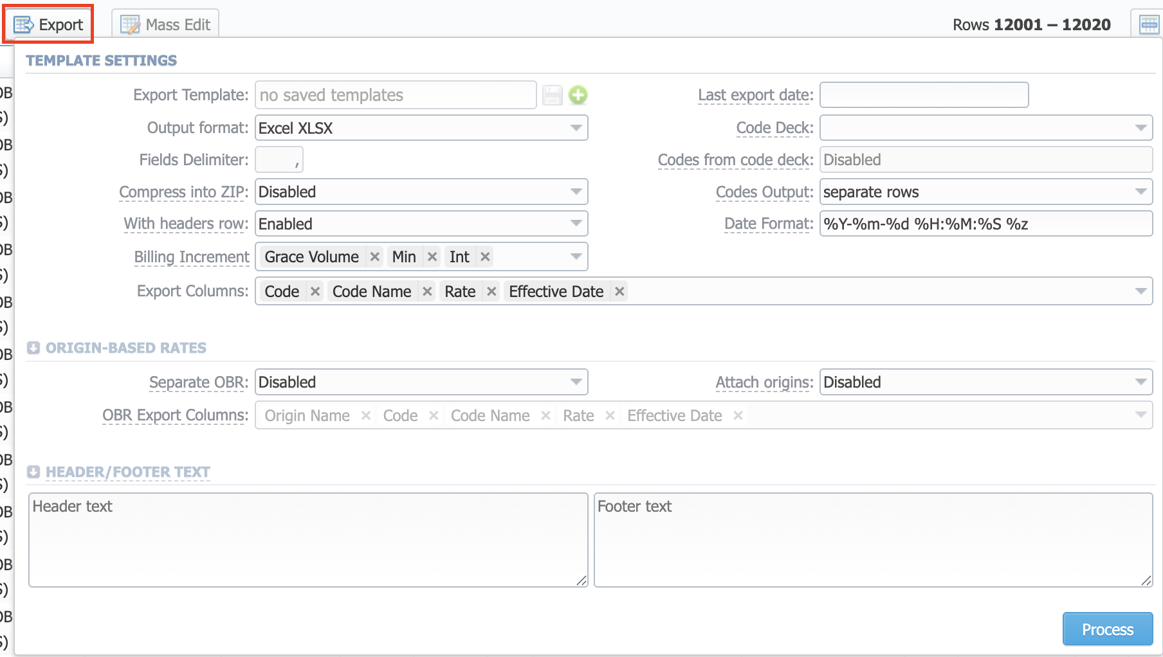Open the Output format dropdown
The height and width of the screenshot is (657, 1163).
click(577, 127)
